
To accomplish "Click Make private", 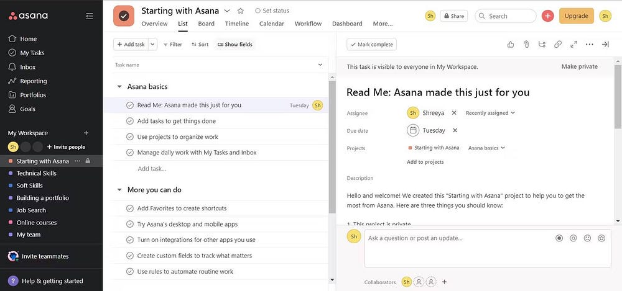I will coord(579,66).
